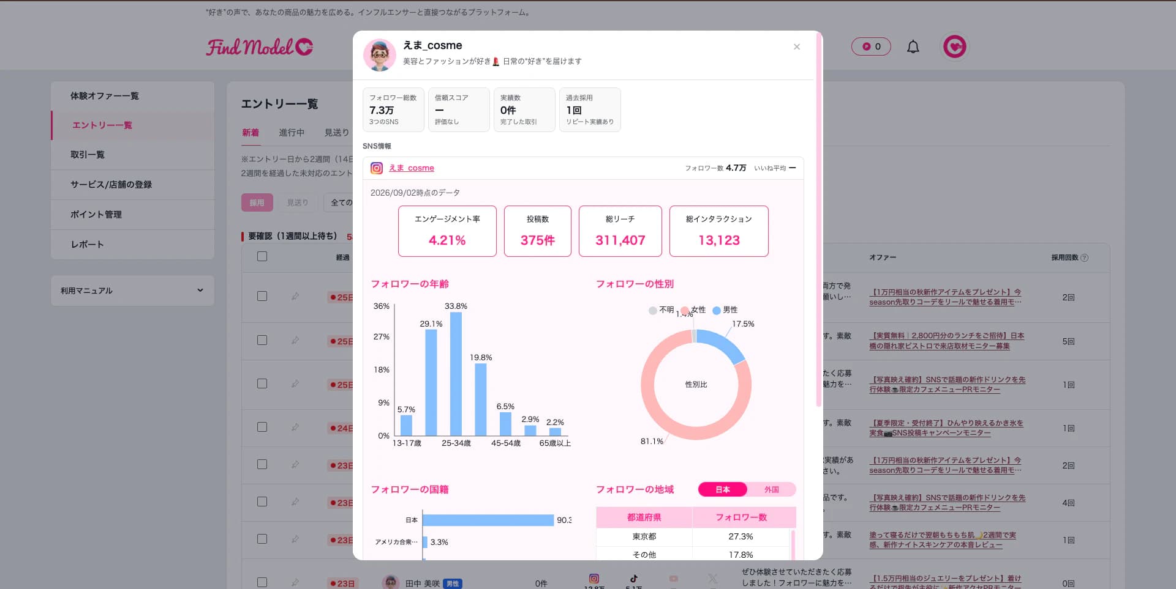
Task: Open the 1.5万円相当のジュエリー offer link
Action: 945,582
